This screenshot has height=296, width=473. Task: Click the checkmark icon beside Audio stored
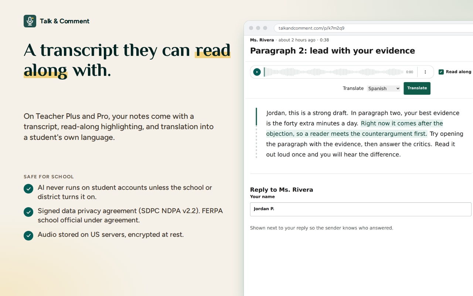tap(28, 235)
